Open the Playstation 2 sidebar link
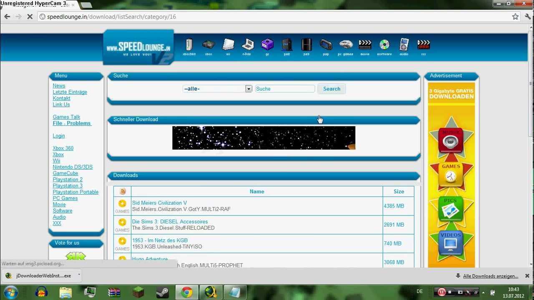The height and width of the screenshot is (300, 534). point(68,180)
